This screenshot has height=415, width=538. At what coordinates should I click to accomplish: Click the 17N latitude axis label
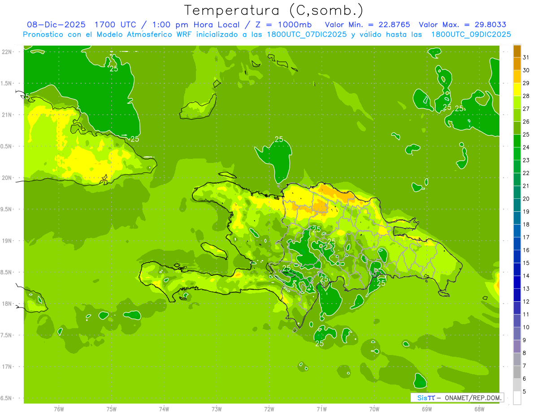(x=7, y=367)
